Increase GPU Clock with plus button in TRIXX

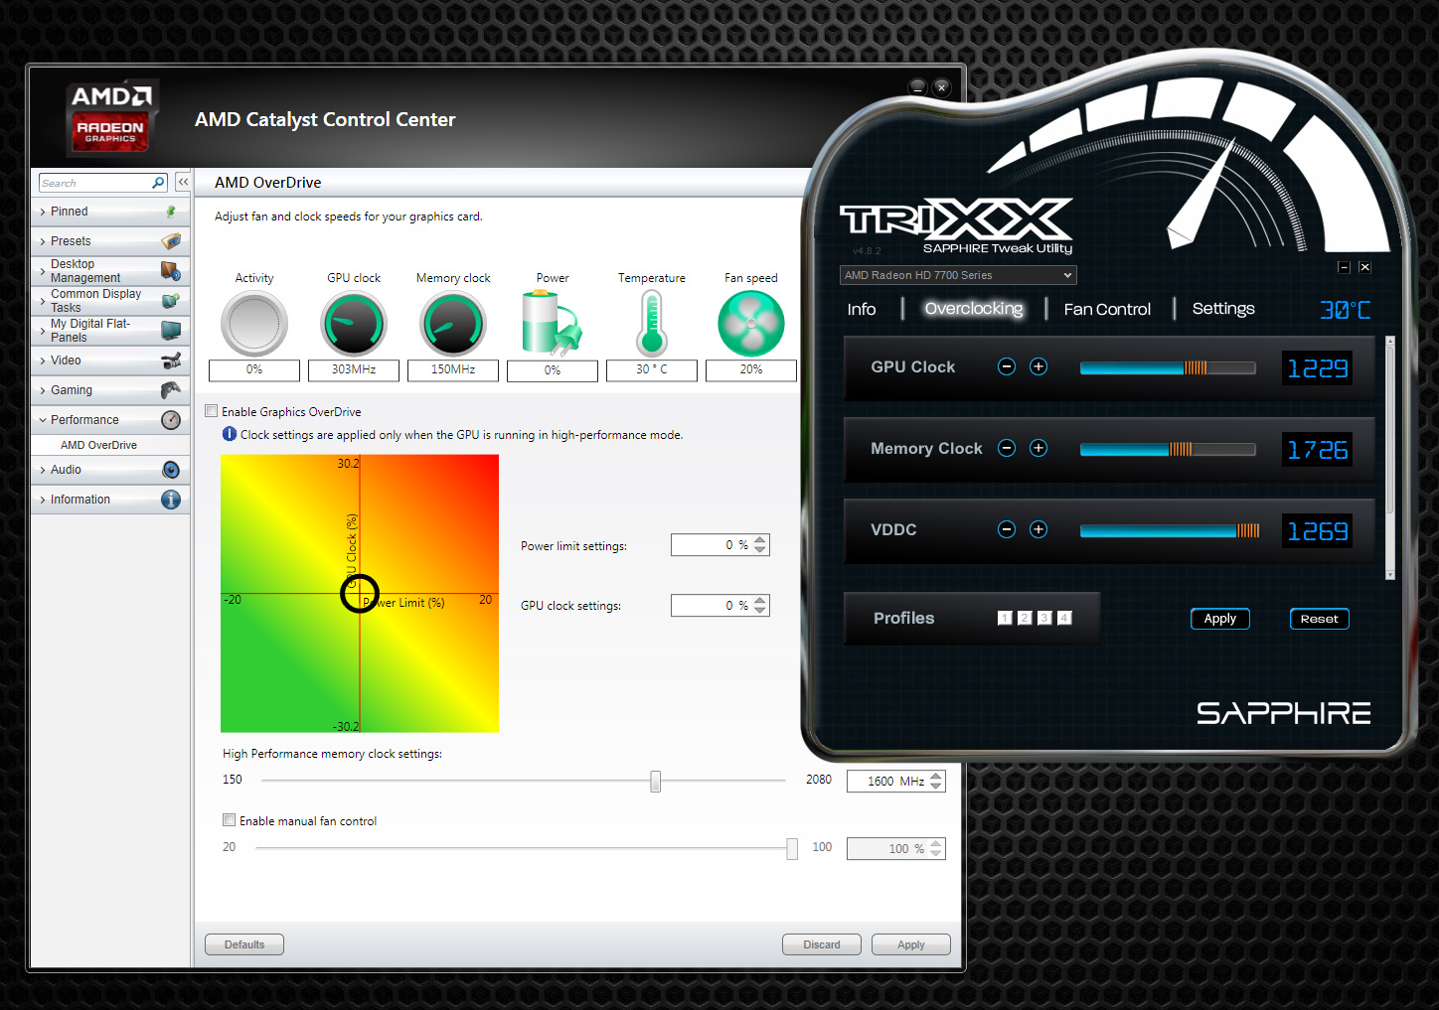(x=1039, y=366)
